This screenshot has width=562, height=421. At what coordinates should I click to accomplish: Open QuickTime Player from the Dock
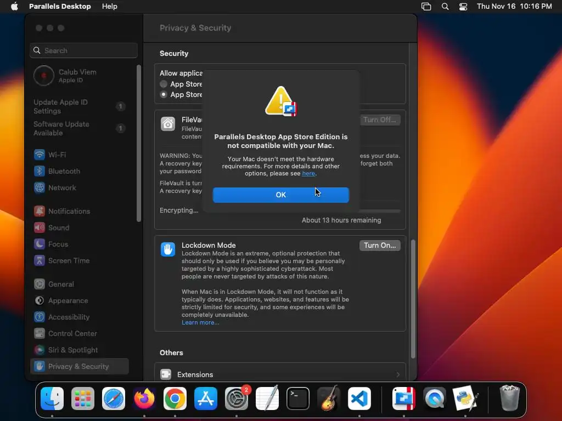pos(435,399)
